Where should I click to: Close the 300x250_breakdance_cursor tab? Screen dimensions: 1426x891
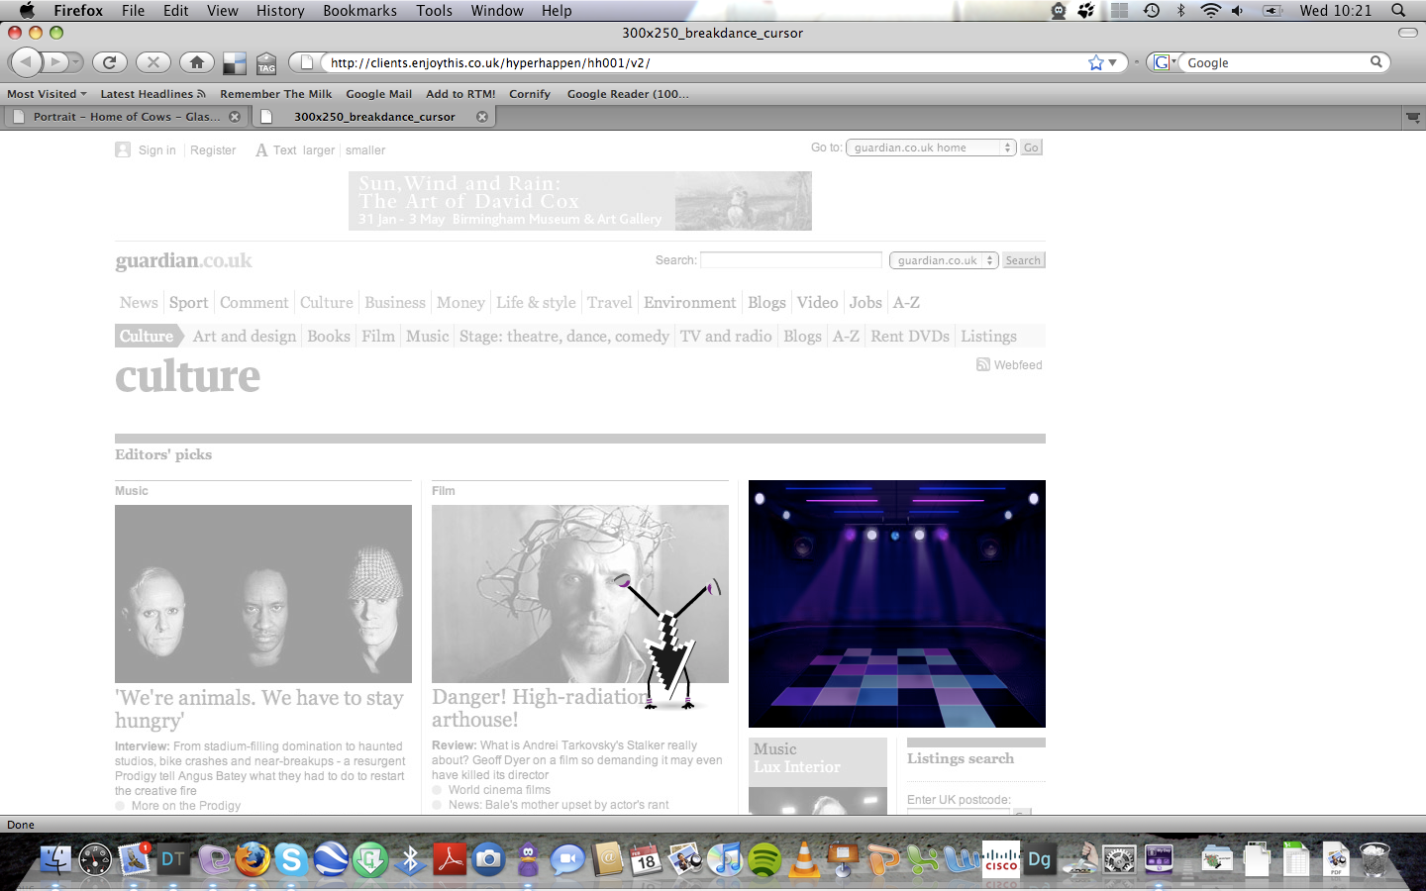point(482,117)
